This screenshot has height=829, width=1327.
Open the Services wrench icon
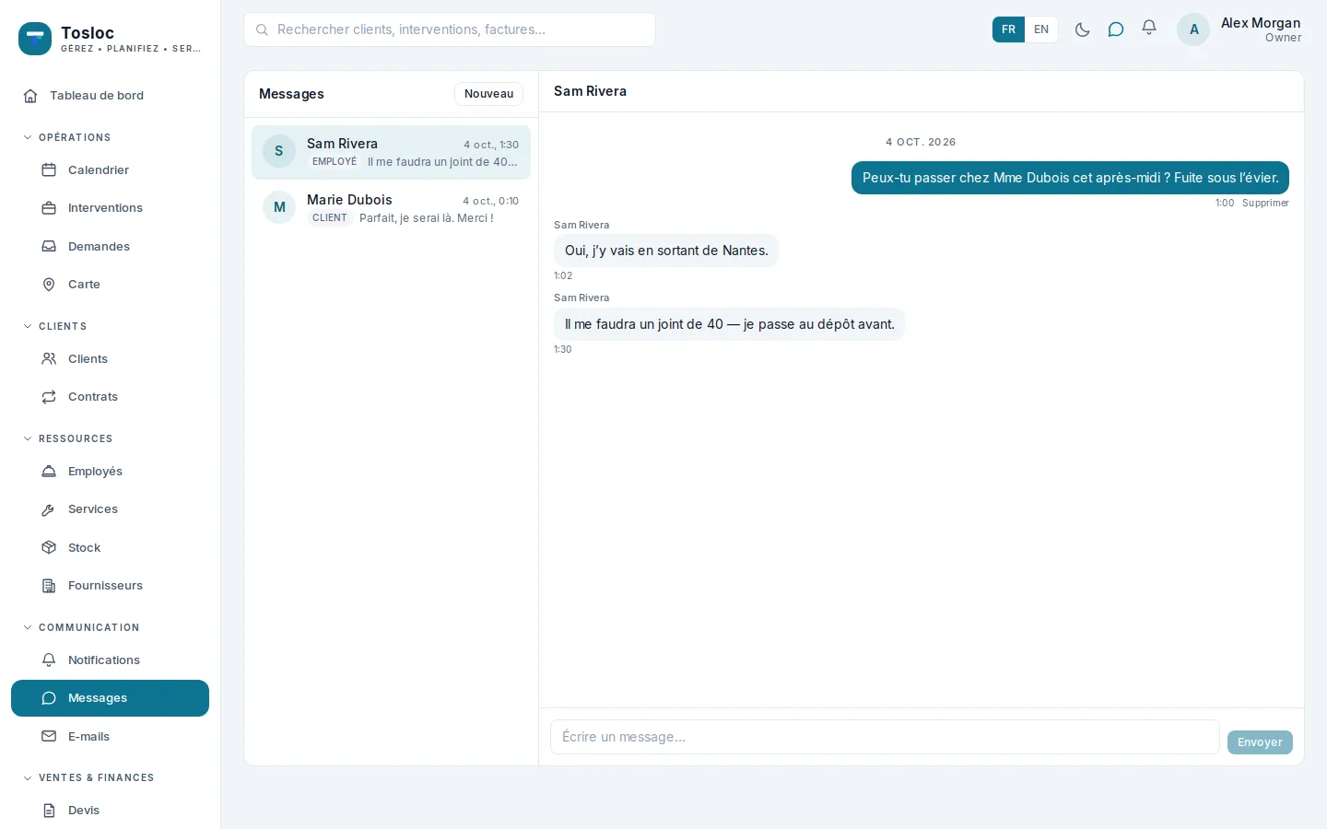pos(49,509)
